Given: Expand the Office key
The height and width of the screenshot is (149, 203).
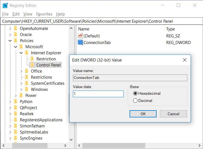Looking at the screenshot, I should click(21, 71).
